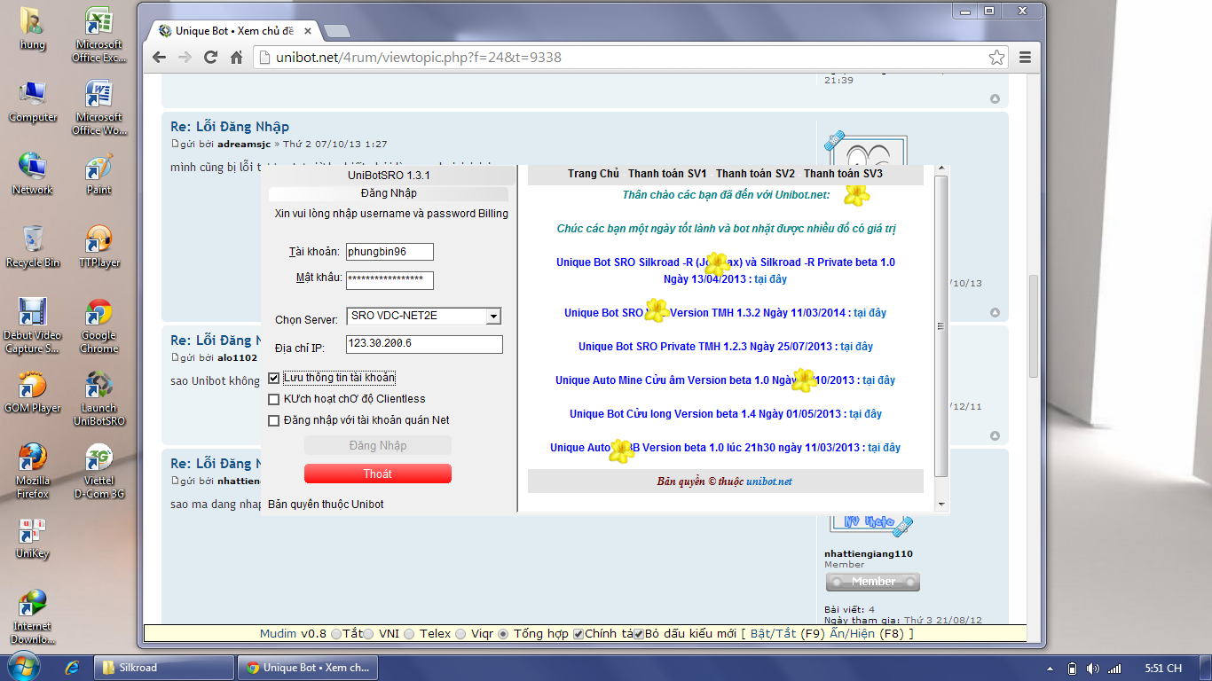Open Thanh toán SV3 tab

click(843, 174)
